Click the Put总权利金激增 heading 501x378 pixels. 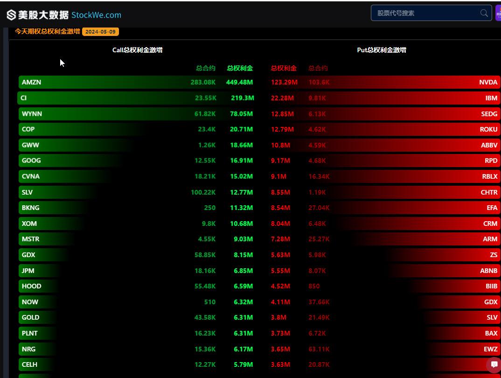coord(382,50)
